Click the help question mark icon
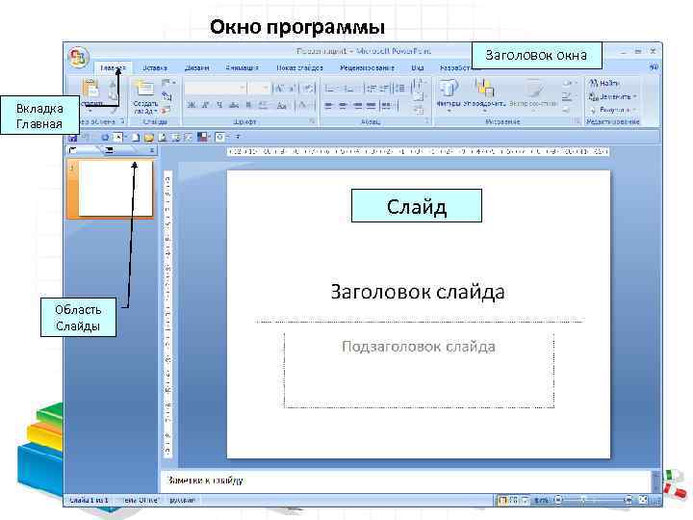Image resolution: width=693 pixels, height=520 pixels. point(654,67)
